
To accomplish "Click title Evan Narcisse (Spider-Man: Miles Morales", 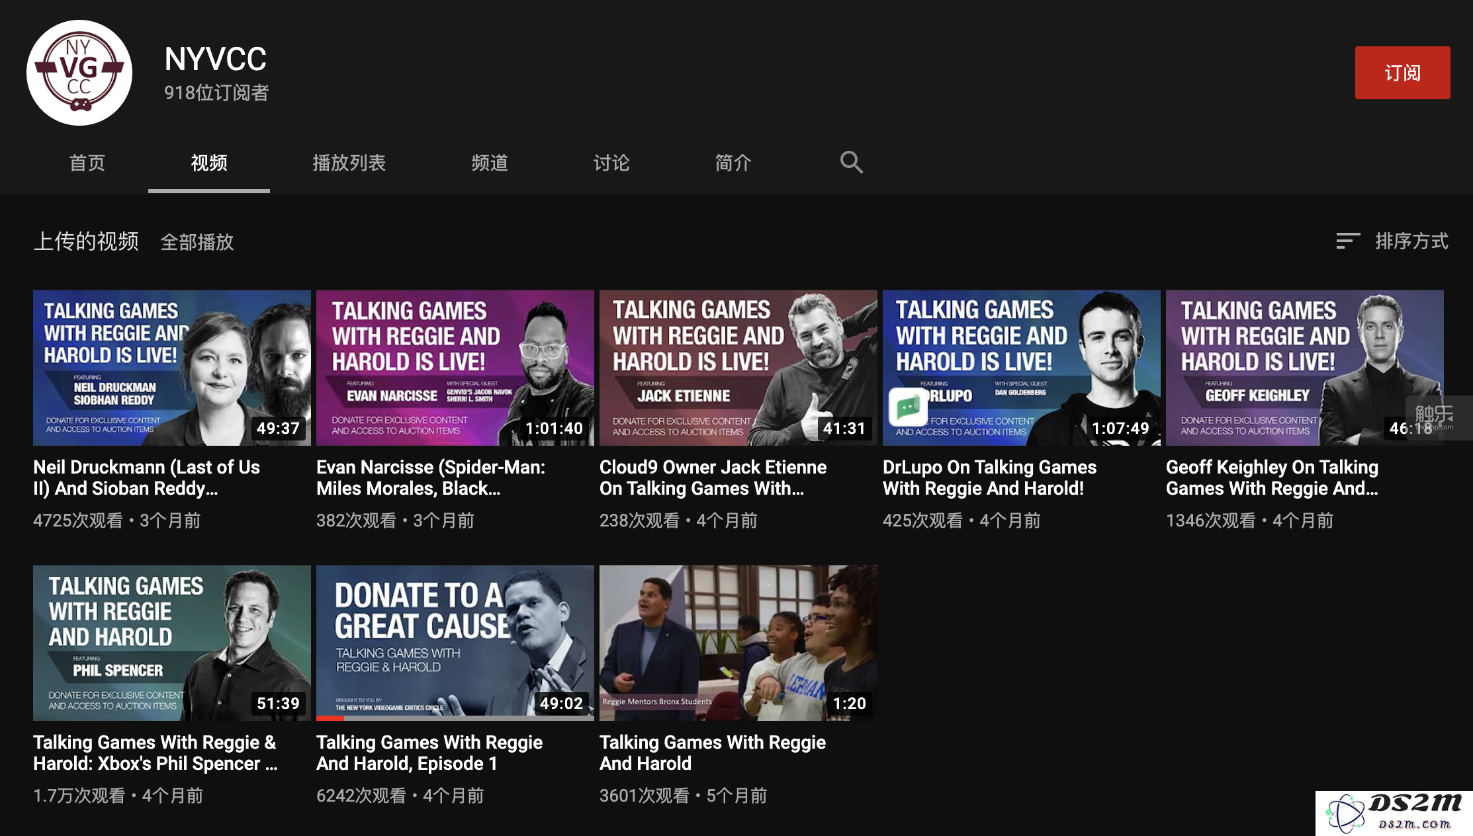I will tap(431, 478).
